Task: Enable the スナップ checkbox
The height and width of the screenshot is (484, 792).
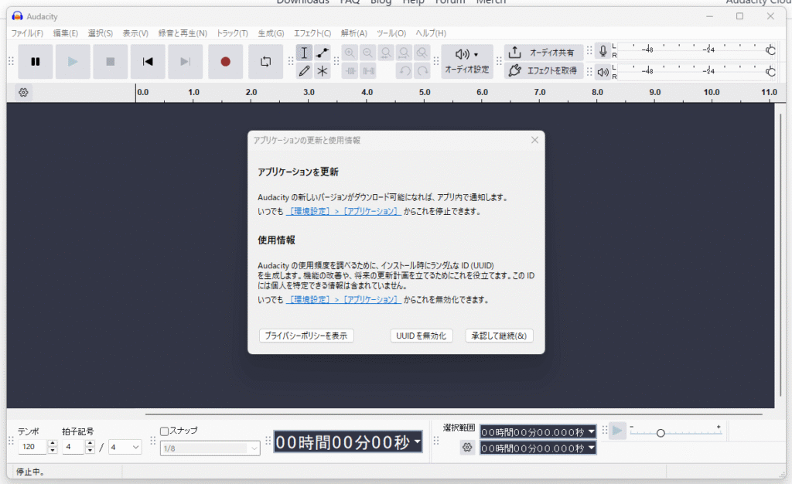Action: [x=164, y=431]
